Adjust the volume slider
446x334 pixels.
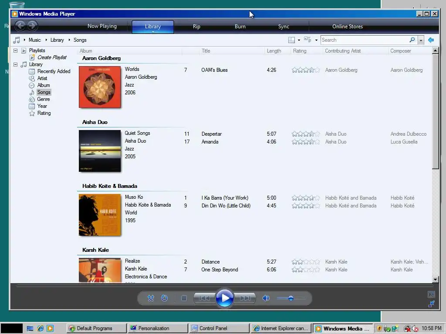click(291, 298)
